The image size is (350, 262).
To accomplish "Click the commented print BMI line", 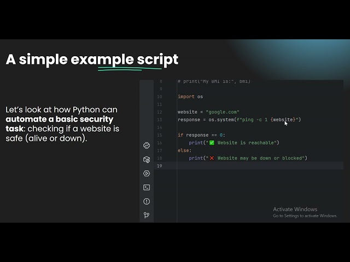I will (214, 81).
